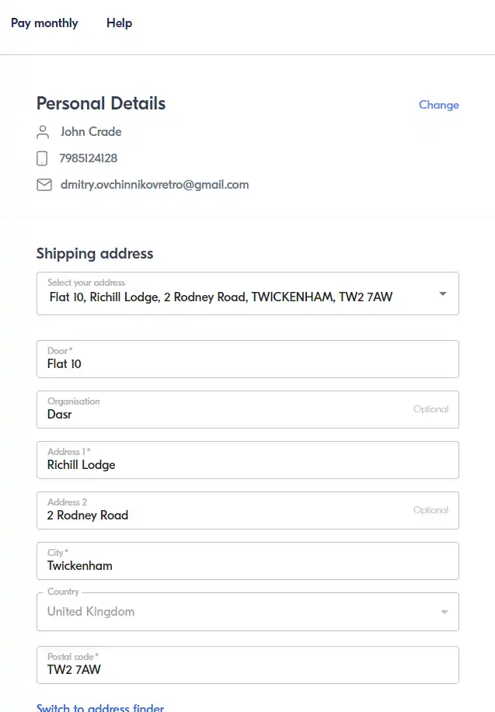495x712 pixels.
Task: Focus the Door field containing Flat 10
Action: (x=248, y=359)
